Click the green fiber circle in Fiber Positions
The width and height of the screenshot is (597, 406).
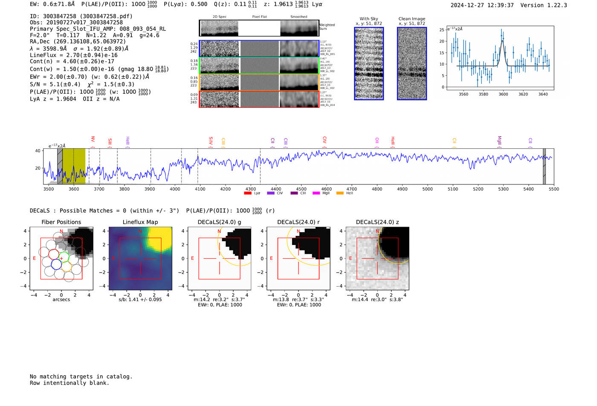(x=64, y=257)
